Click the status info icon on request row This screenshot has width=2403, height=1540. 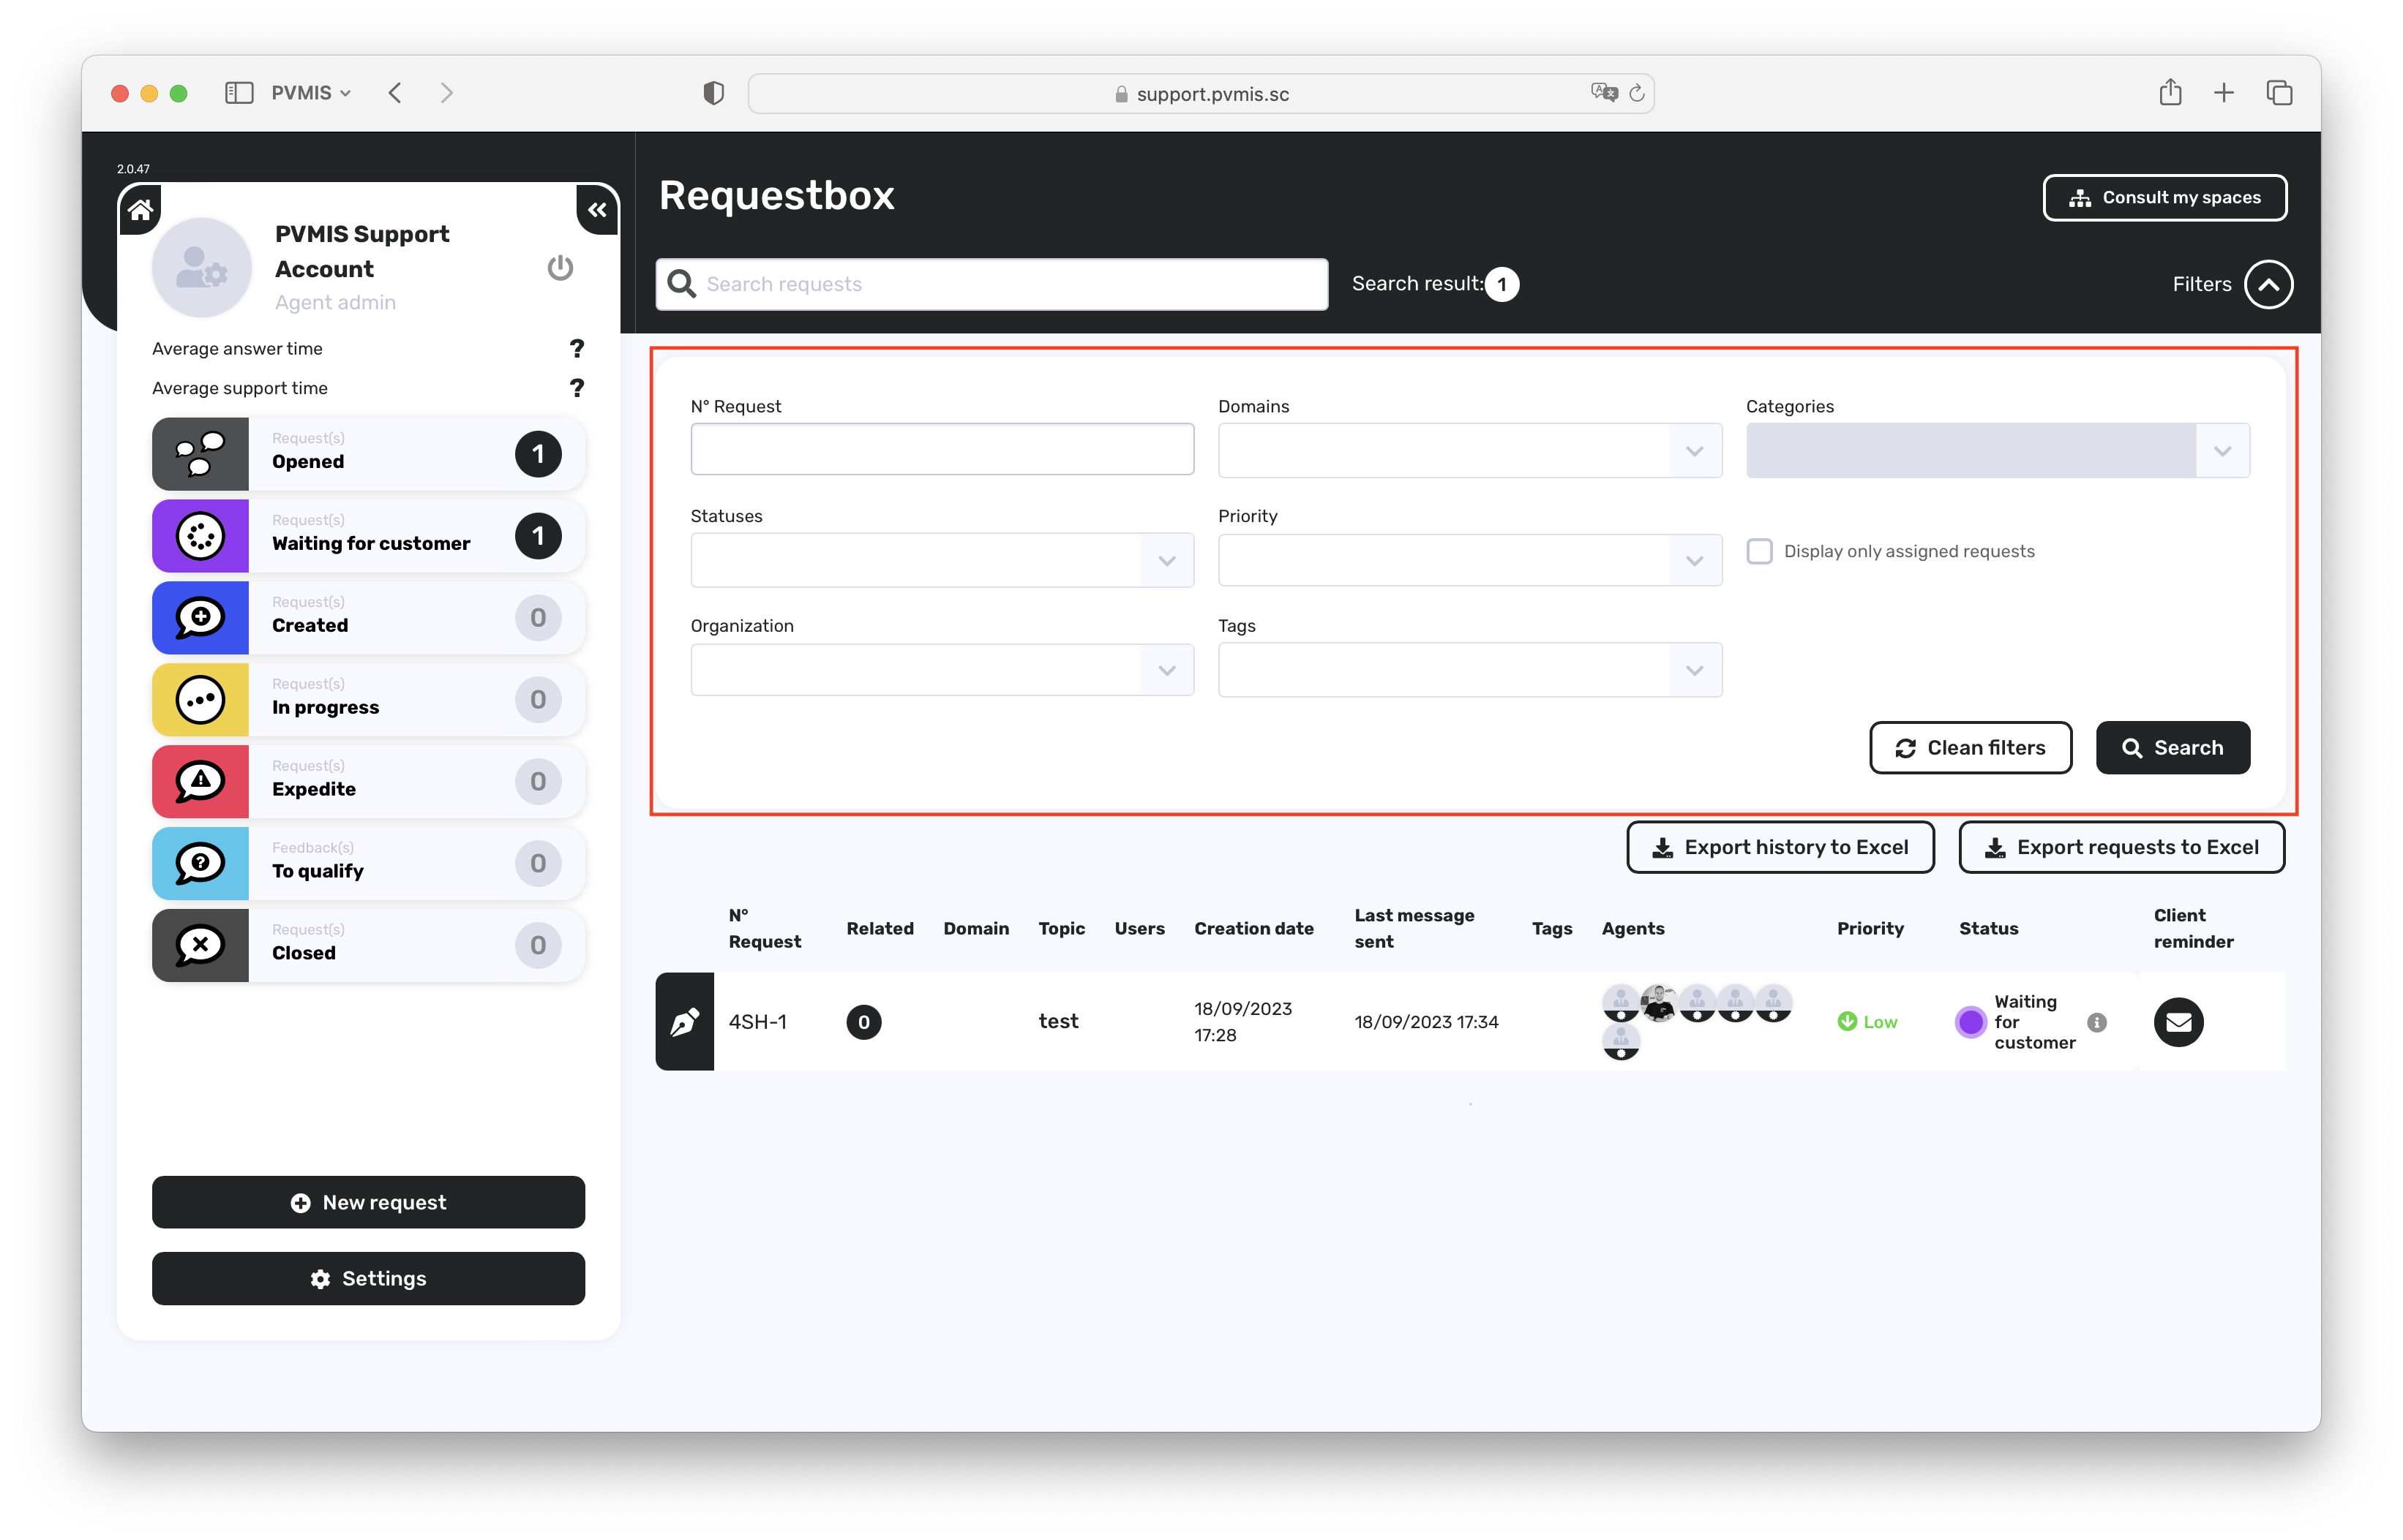tap(2097, 1022)
